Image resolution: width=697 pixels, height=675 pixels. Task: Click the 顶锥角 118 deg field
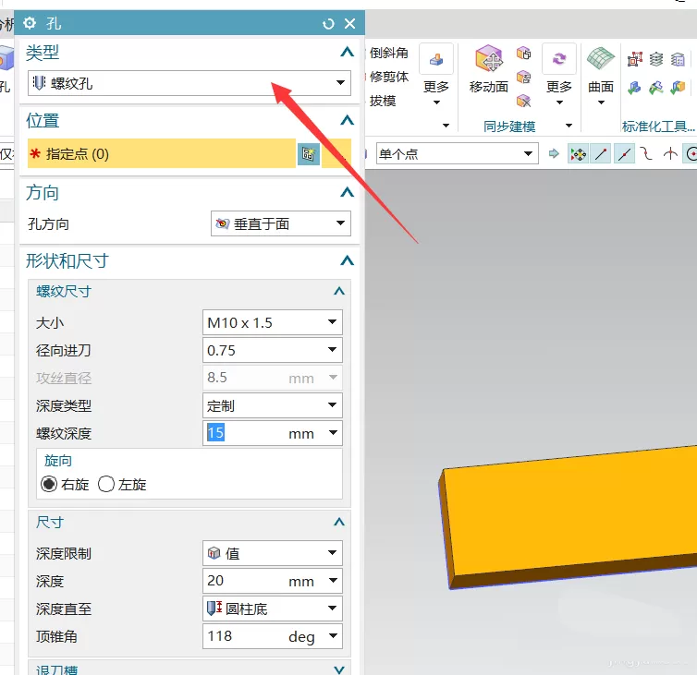coord(244,636)
